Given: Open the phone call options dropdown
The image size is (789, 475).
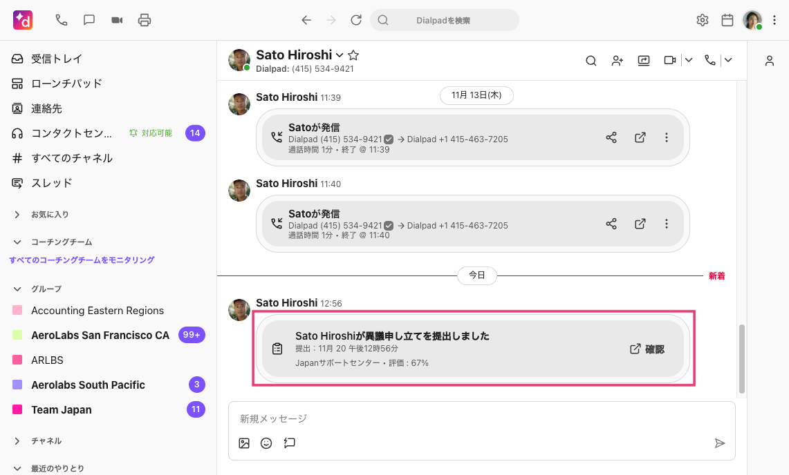Looking at the screenshot, I should point(728,60).
